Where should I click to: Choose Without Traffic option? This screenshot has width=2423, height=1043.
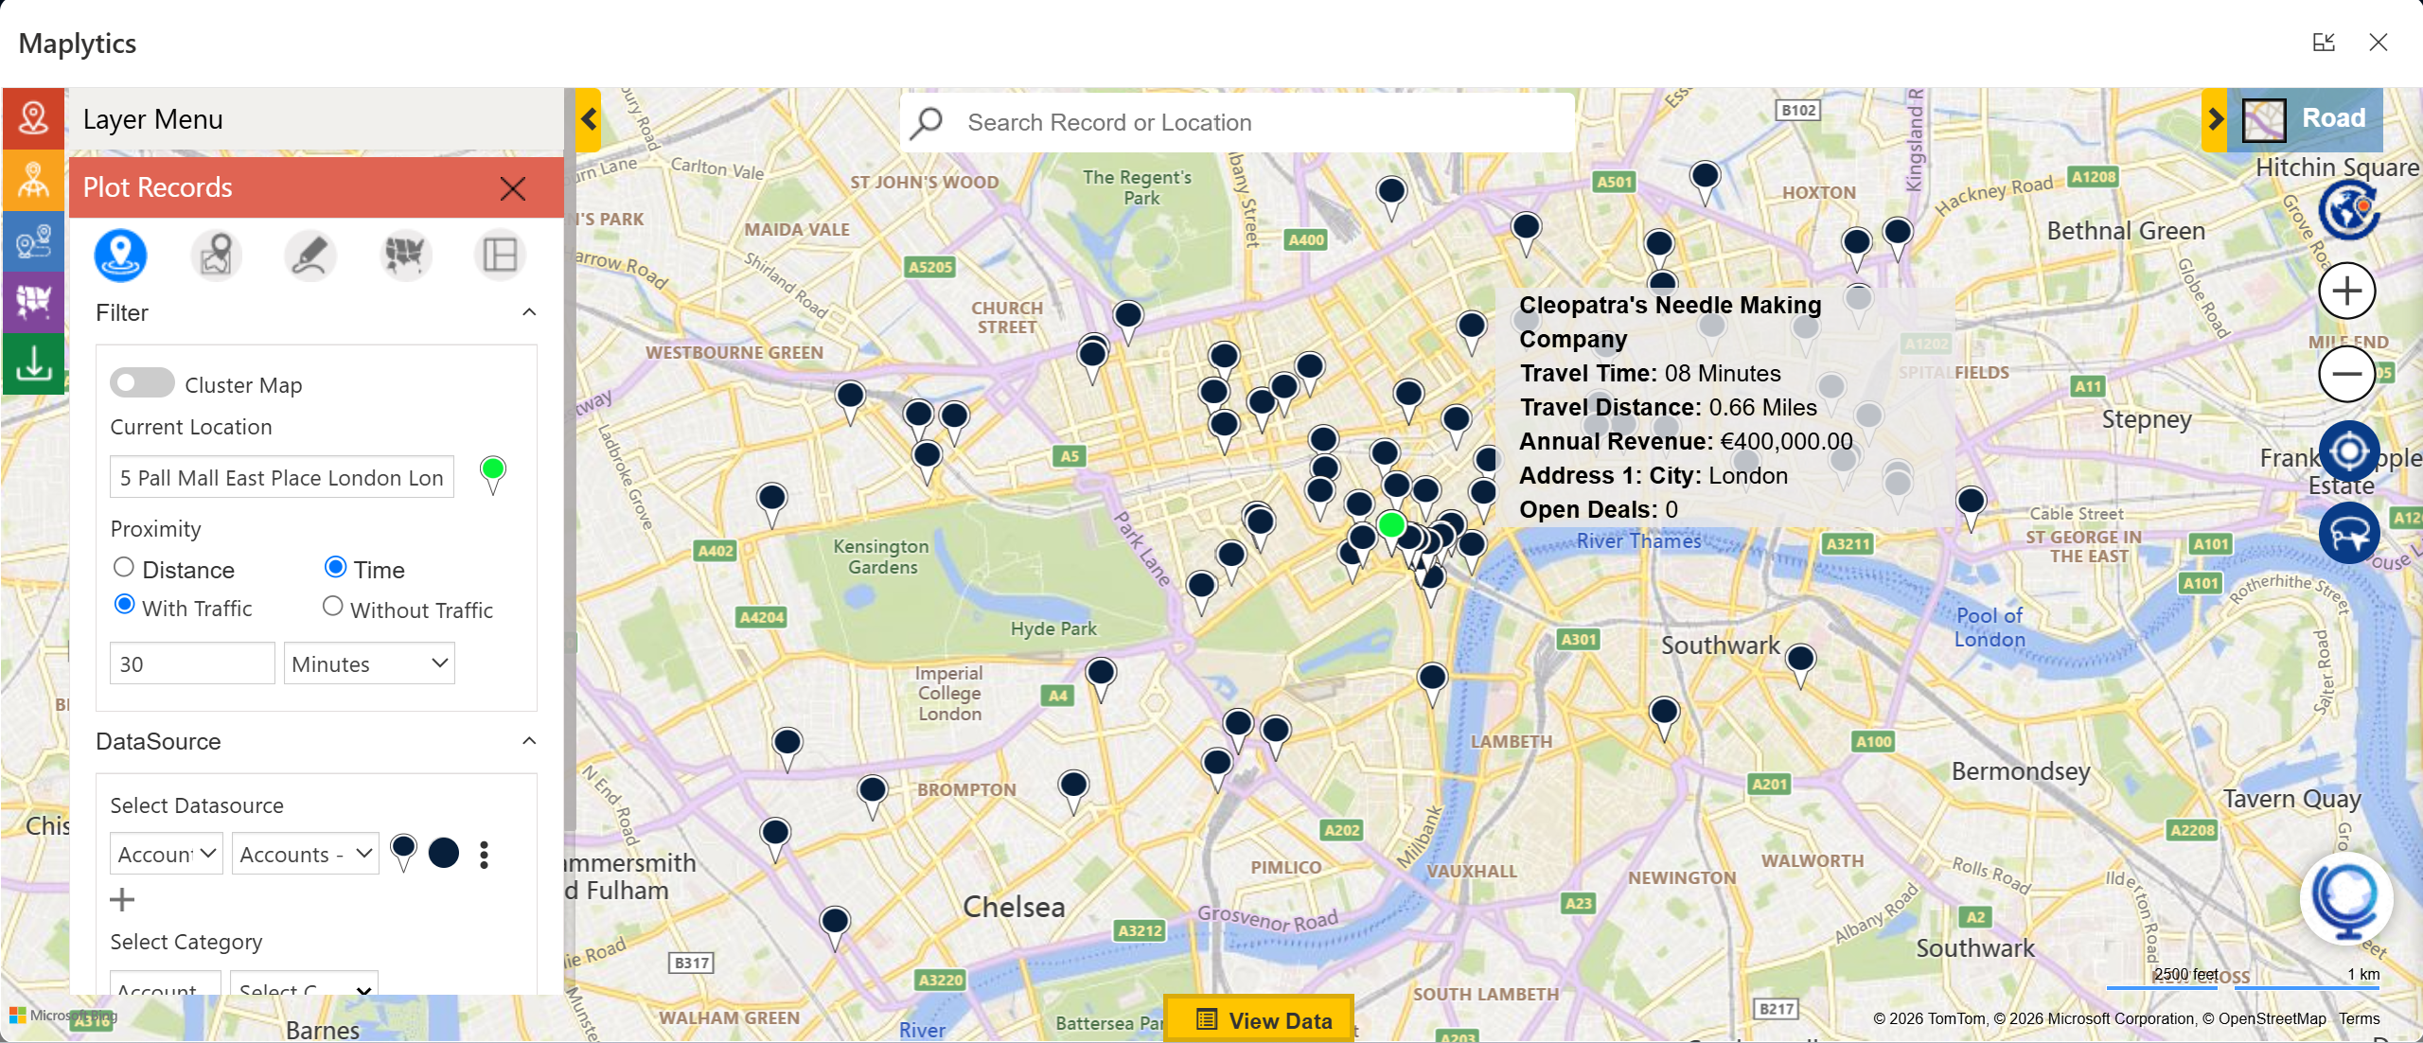click(x=332, y=606)
